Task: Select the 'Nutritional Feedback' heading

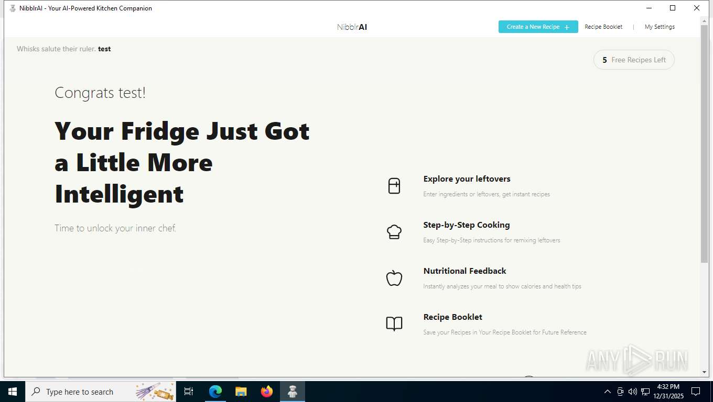Action: 464,271
